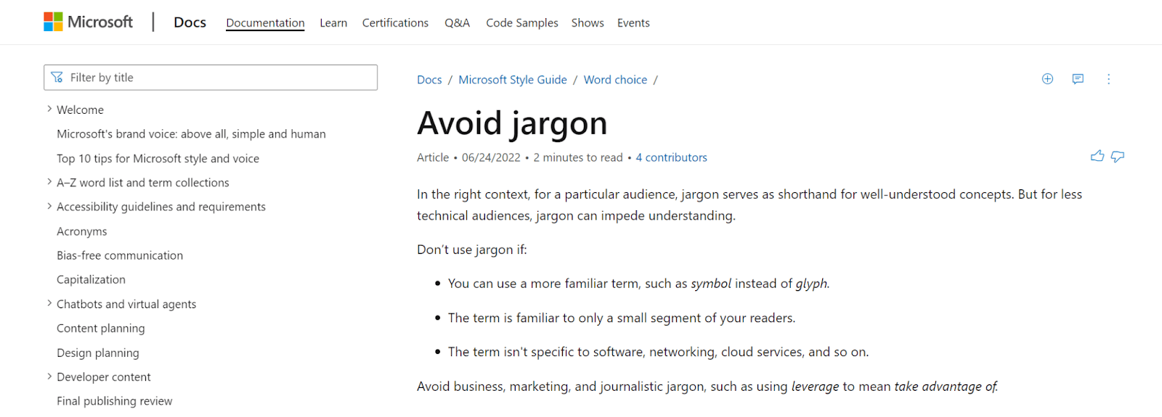Open the Documentation tab
The height and width of the screenshot is (417, 1162).
point(265,22)
